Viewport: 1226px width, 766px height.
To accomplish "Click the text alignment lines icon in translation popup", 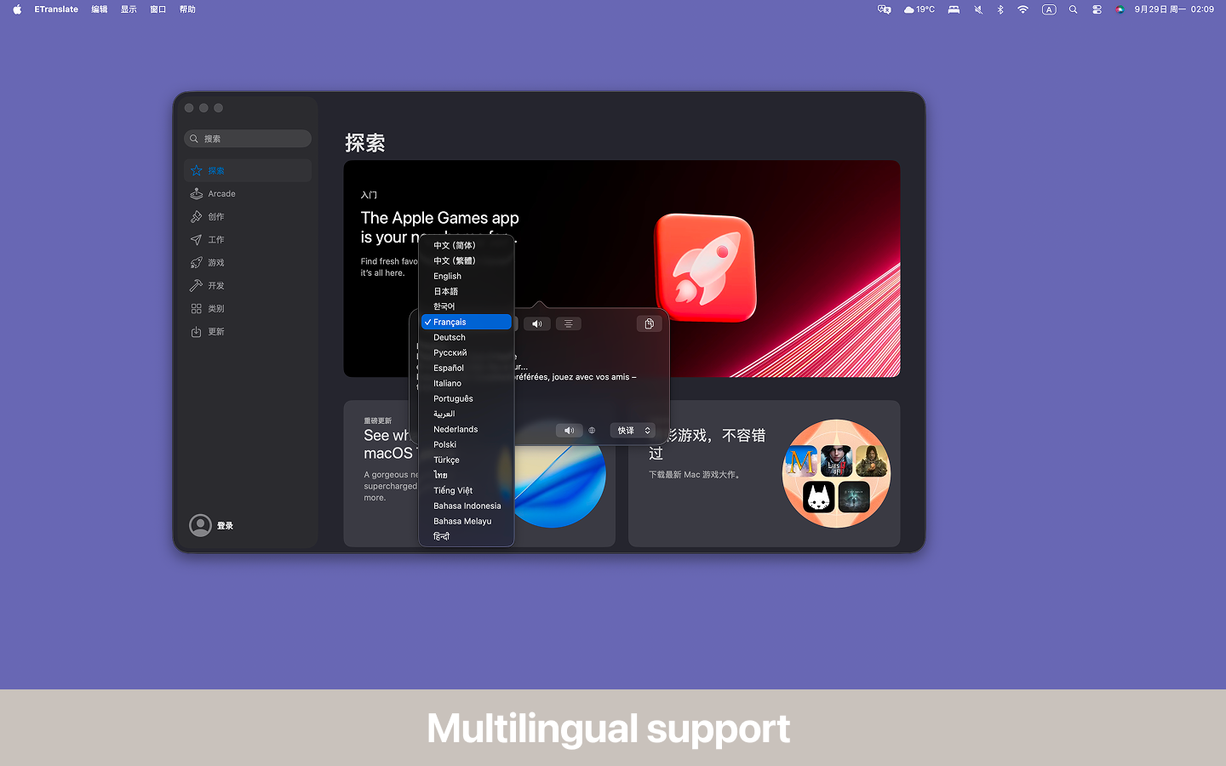I will [569, 323].
